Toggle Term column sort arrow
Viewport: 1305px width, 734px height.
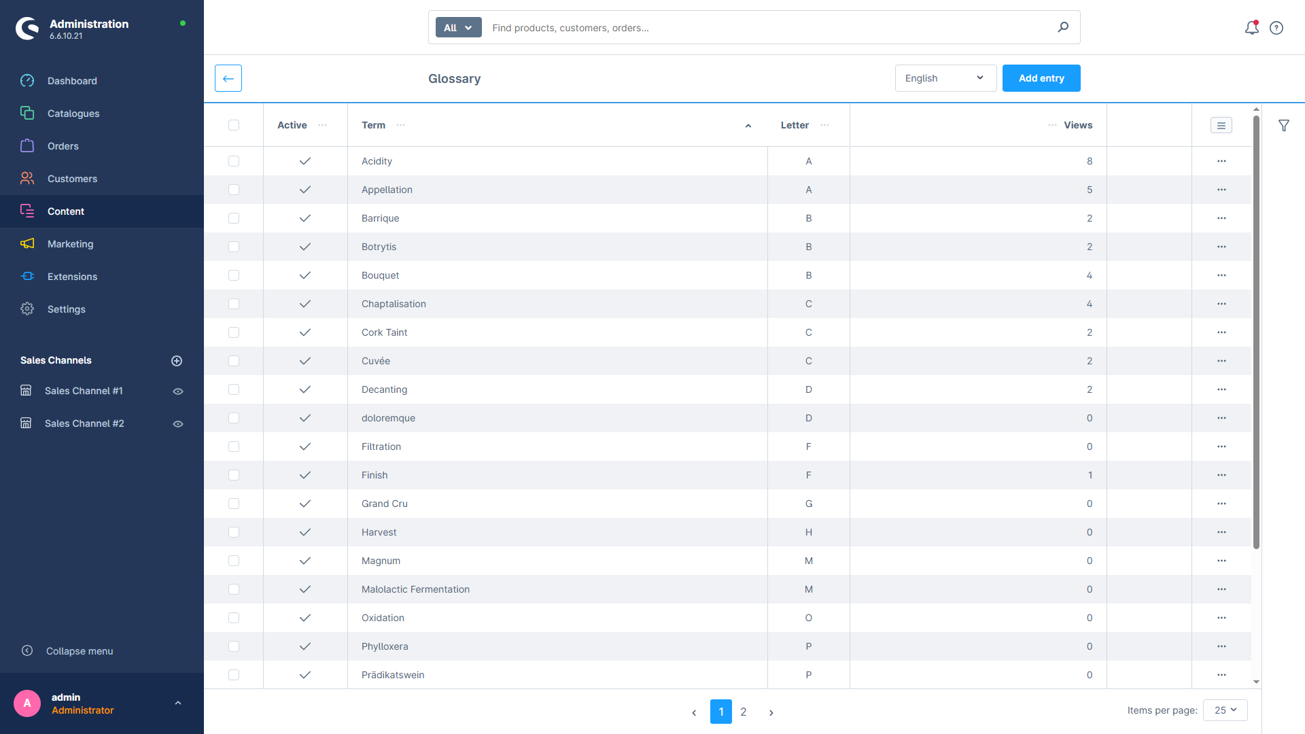coord(748,126)
